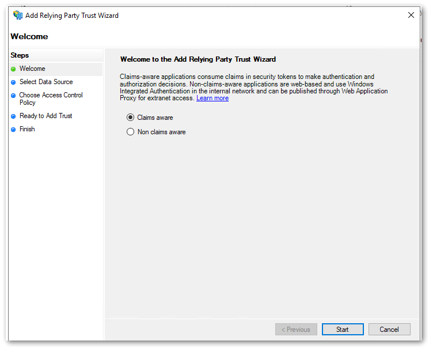Click the blue bullet beside Select Data Source
The width and height of the screenshot is (429, 348).
(13, 82)
